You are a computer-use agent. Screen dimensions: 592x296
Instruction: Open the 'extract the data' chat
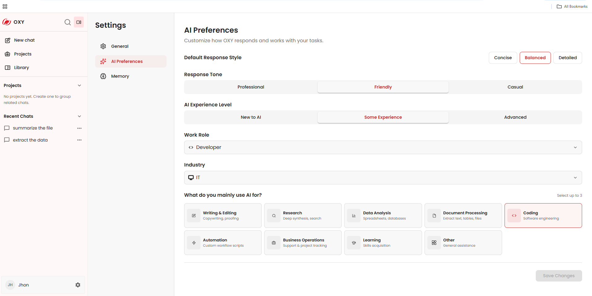pos(30,140)
